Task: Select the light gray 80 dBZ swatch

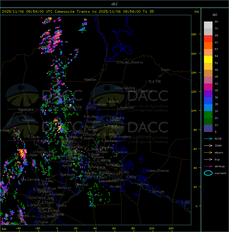Action: (x=208, y=25)
